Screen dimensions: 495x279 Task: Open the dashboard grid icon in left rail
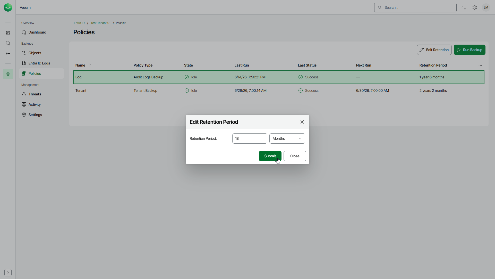pos(8,33)
